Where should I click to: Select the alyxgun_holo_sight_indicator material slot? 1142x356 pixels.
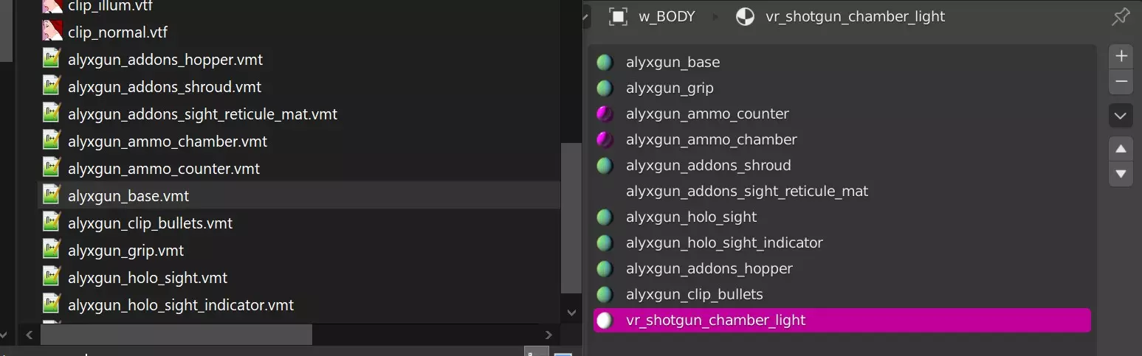tap(842, 242)
